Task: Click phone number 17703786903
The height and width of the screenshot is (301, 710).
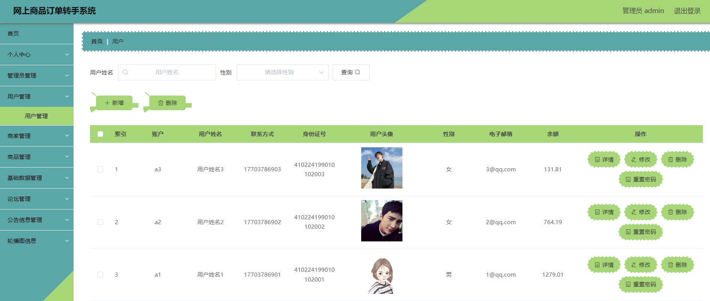Action: click(x=263, y=169)
